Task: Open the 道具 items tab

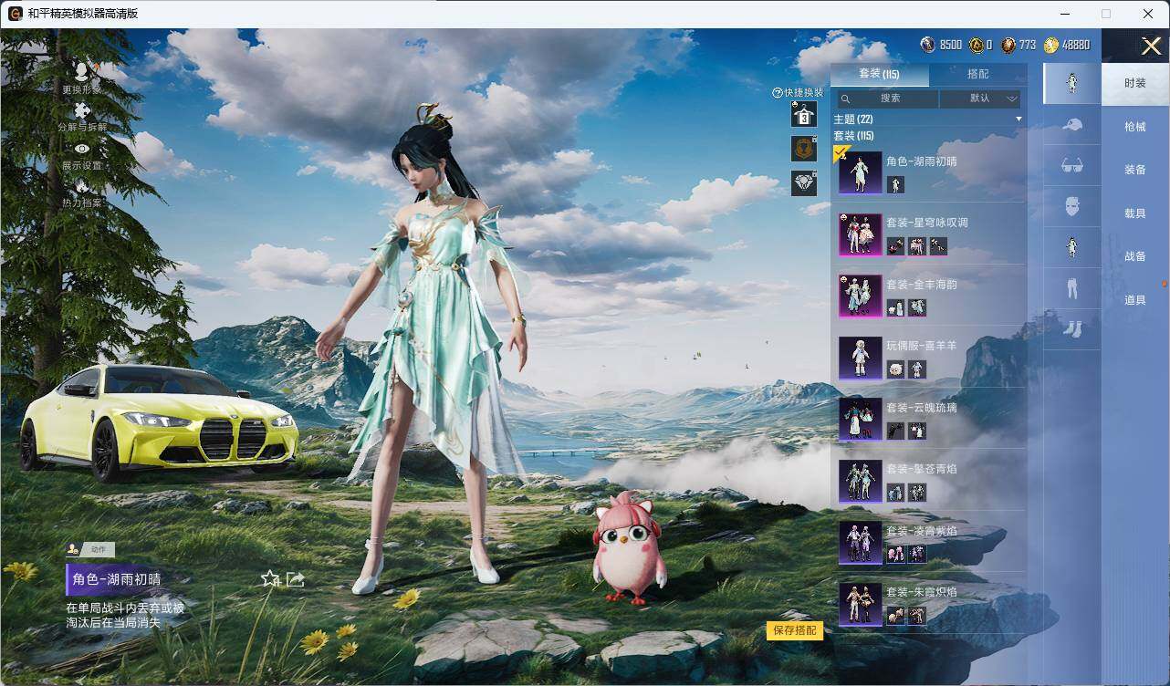Action: point(1135,300)
